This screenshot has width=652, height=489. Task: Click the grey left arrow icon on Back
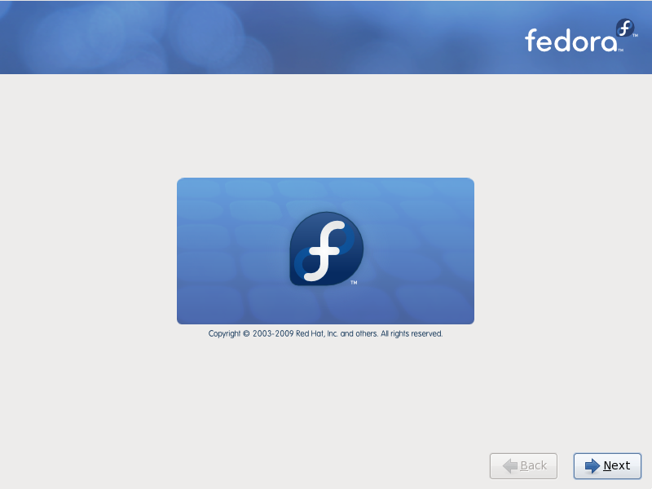[510, 465]
